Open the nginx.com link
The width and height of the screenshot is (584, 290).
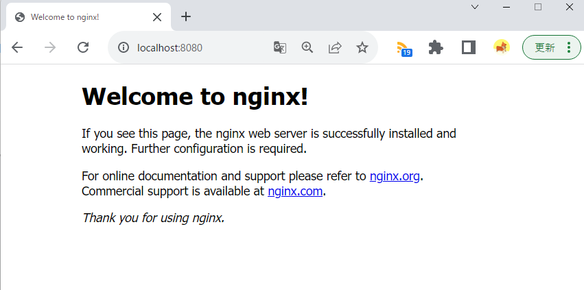[295, 191]
